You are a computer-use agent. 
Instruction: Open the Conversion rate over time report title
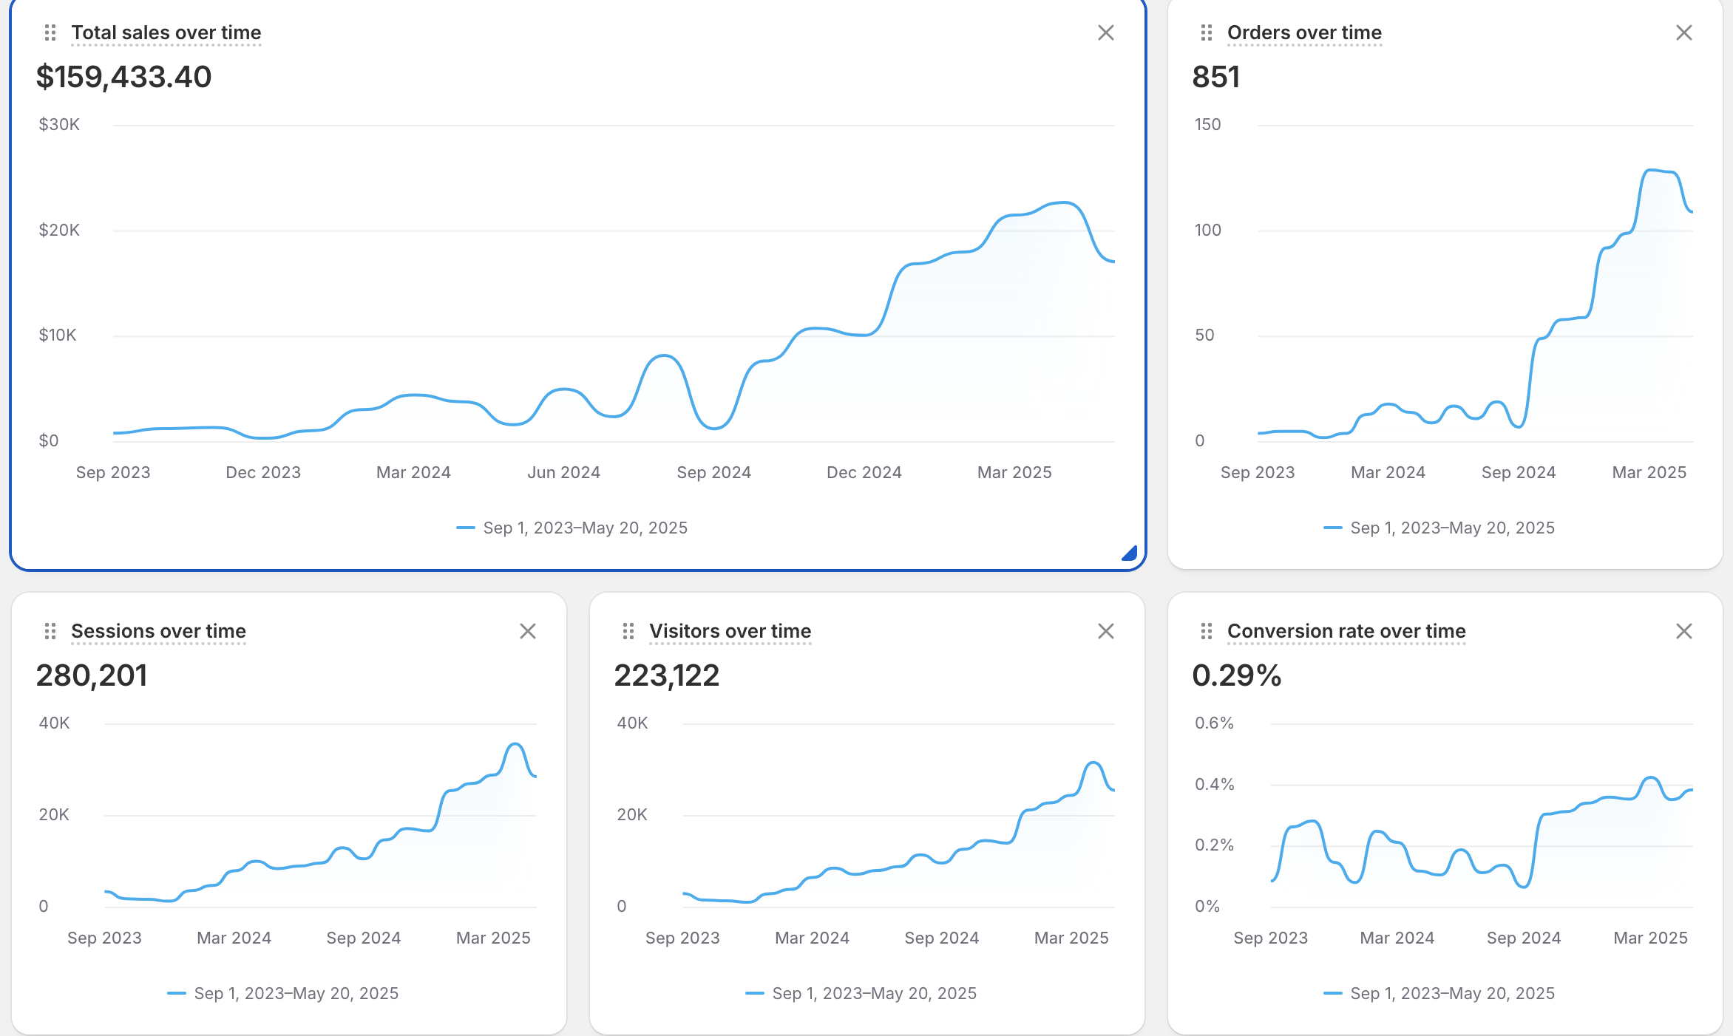tap(1346, 631)
